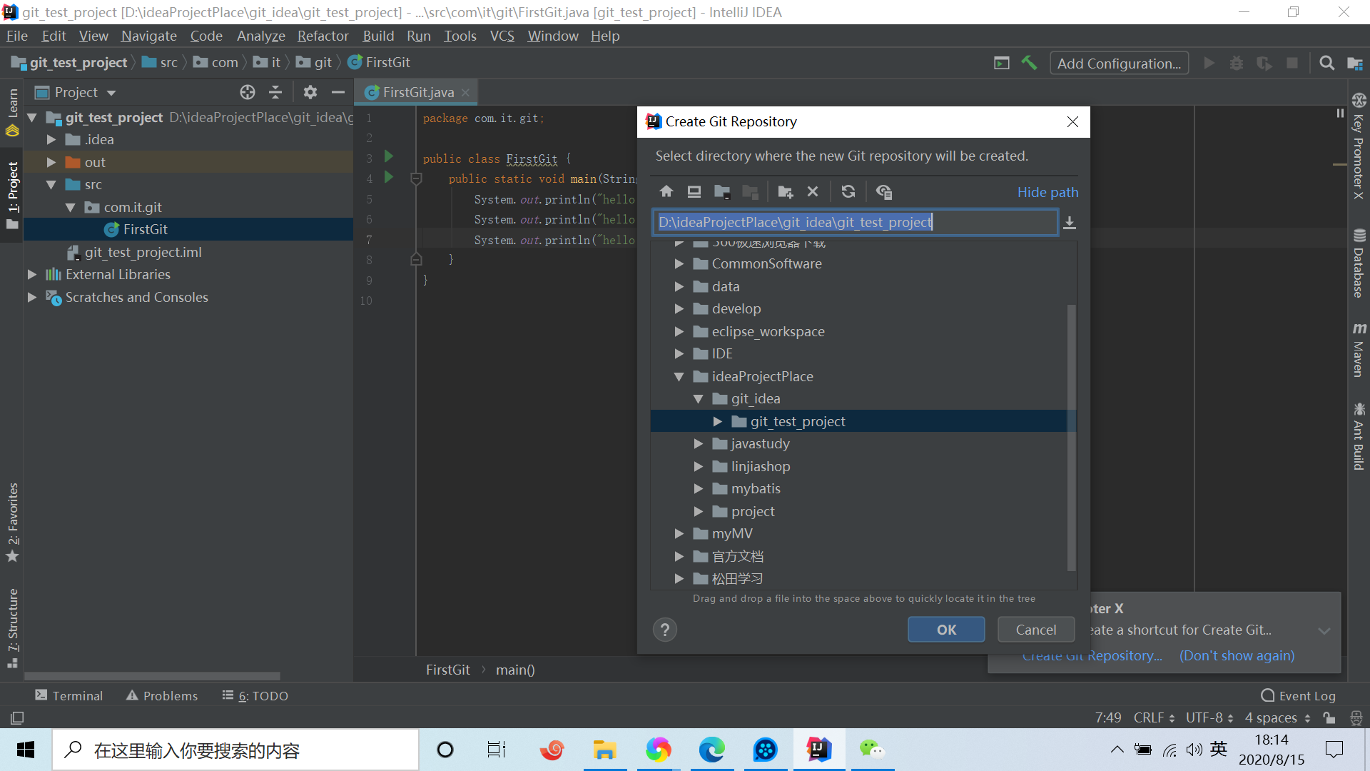Open the Event Log

[x=1299, y=696]
